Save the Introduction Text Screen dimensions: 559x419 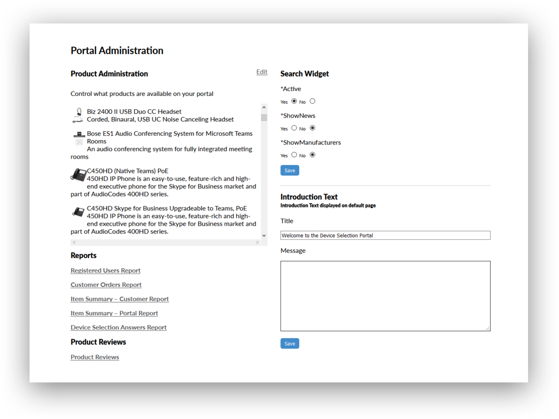point(290,344)
